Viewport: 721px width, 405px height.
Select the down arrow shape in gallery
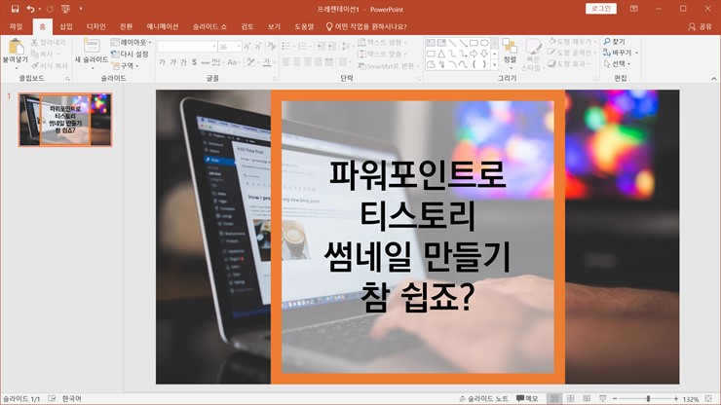pos(484,54)
